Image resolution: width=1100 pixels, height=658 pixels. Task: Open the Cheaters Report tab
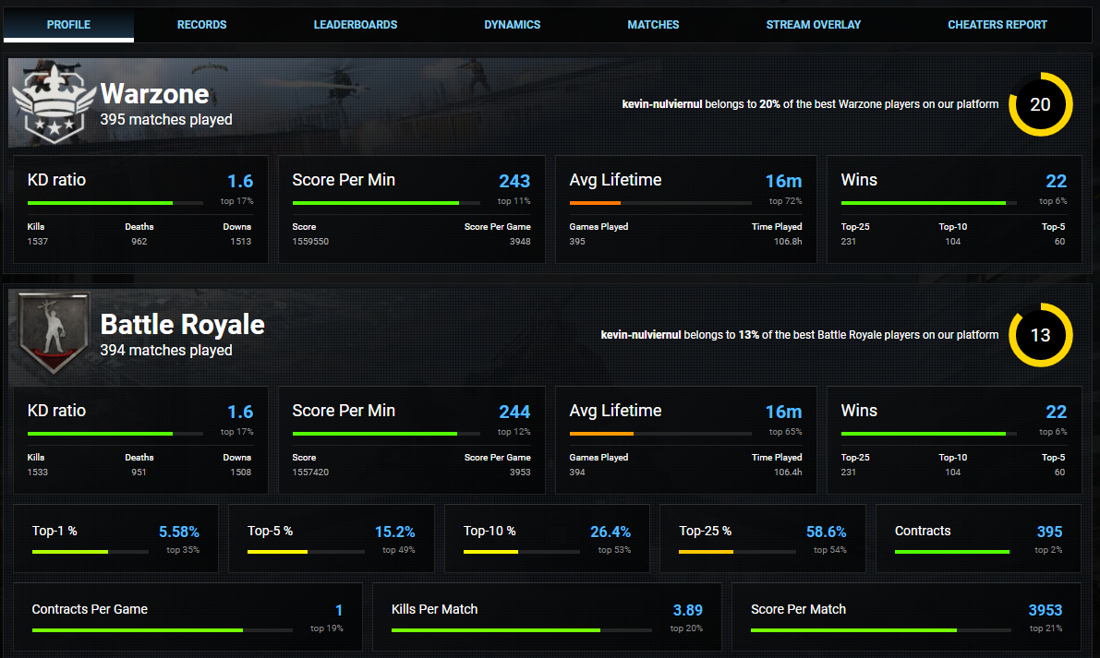pos(997,25)
